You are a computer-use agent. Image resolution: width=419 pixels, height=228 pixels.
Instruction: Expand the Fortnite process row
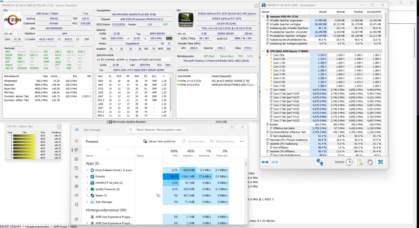(x=87, y=177)
